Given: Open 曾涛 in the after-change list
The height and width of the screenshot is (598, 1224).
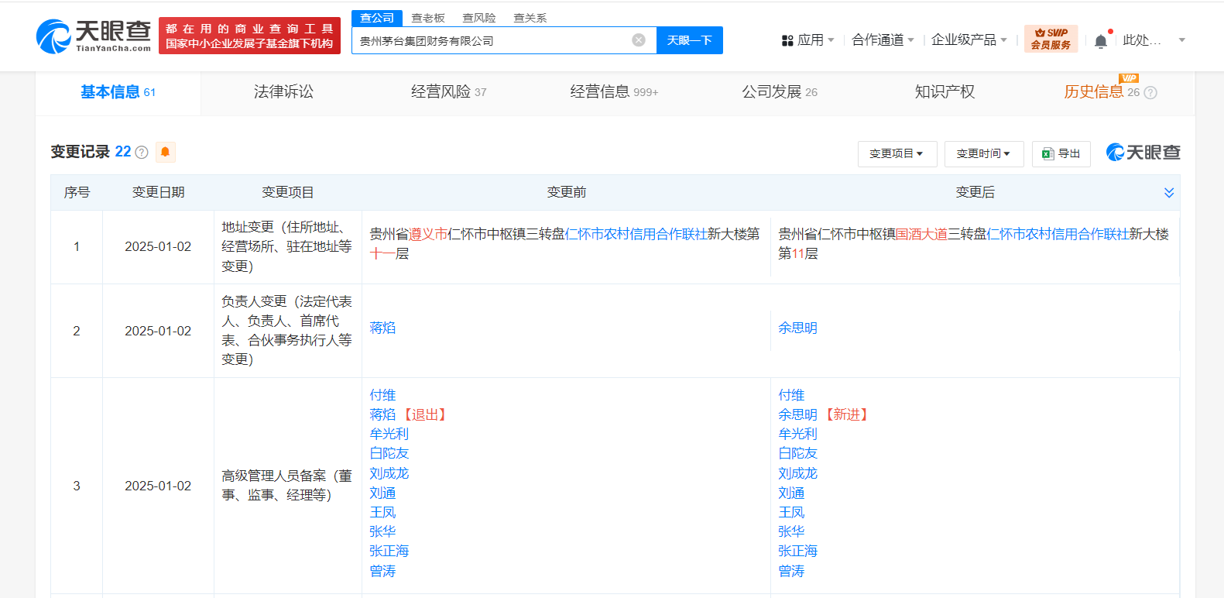Looking at the screenshot, I should 791,572.
